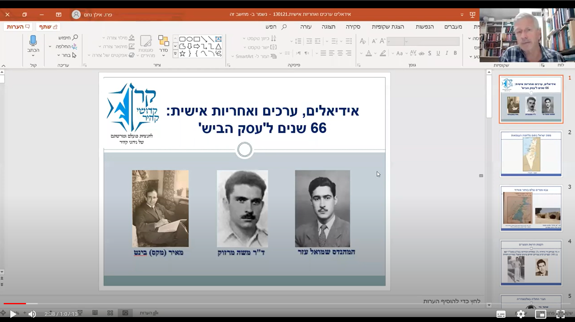Click the Justify alignment icon

coord(323,53)
